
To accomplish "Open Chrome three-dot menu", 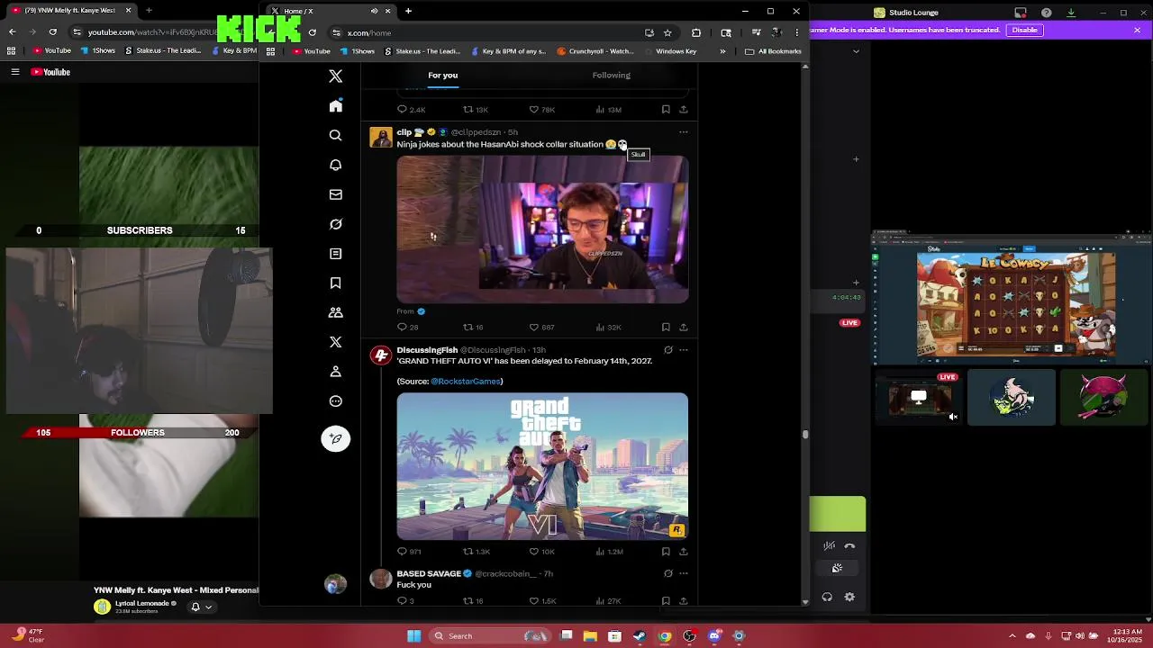I will [796, 33].
